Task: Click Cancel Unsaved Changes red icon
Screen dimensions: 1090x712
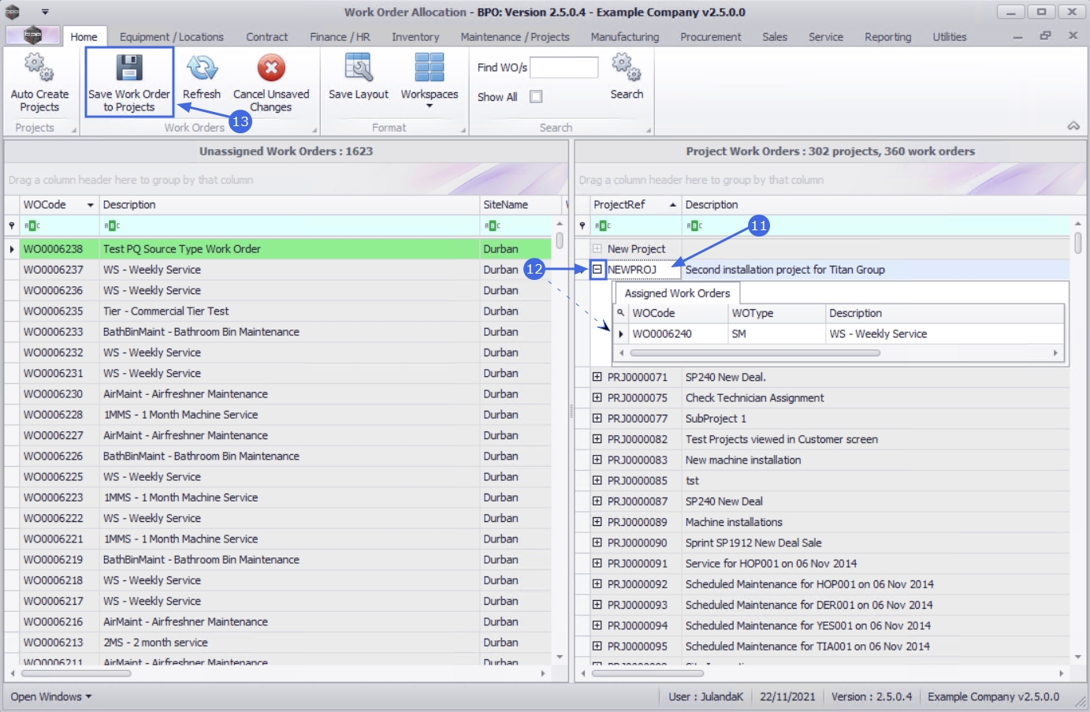Action: point(271,68)
